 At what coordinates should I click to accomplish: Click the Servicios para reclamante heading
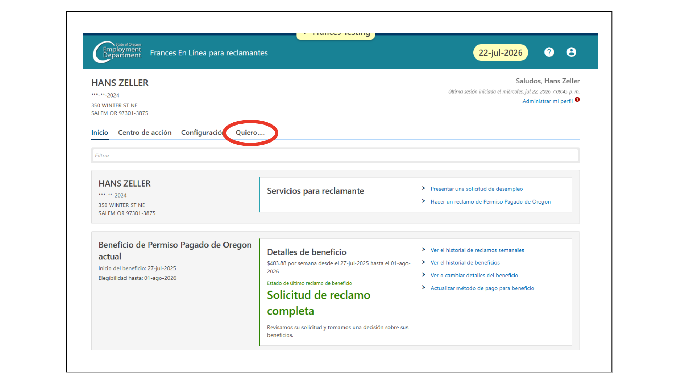coord(316,191)
